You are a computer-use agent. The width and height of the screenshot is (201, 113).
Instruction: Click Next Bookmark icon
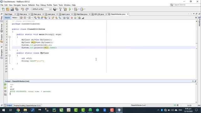(x=57, y=18)
